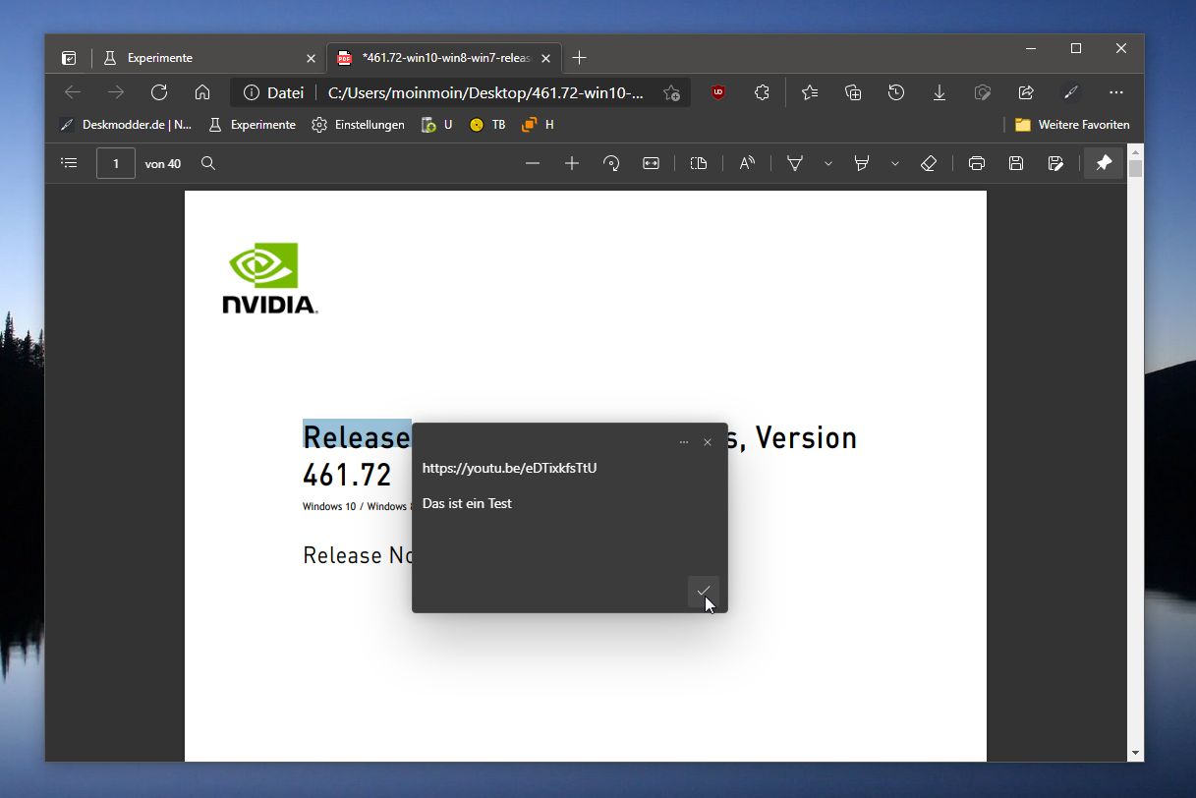This screenshot has width=1196, height=798.
Task: Click the PDF page number field
Action: tap(116, 163)
